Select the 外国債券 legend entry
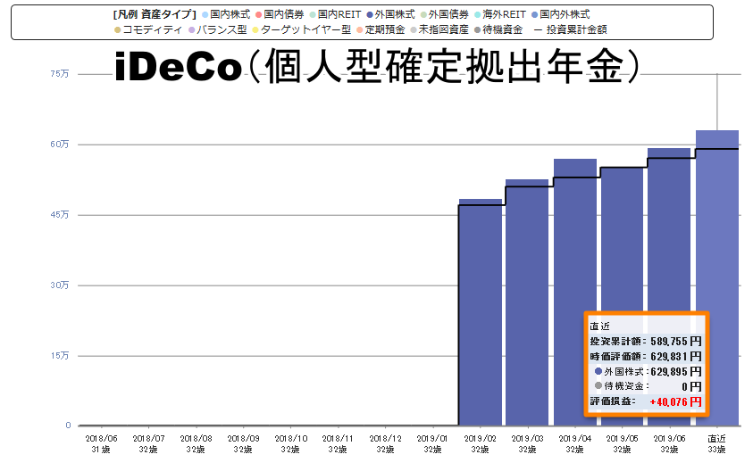The width and height of the screenshot is (753, 471). tap(445, 15)
